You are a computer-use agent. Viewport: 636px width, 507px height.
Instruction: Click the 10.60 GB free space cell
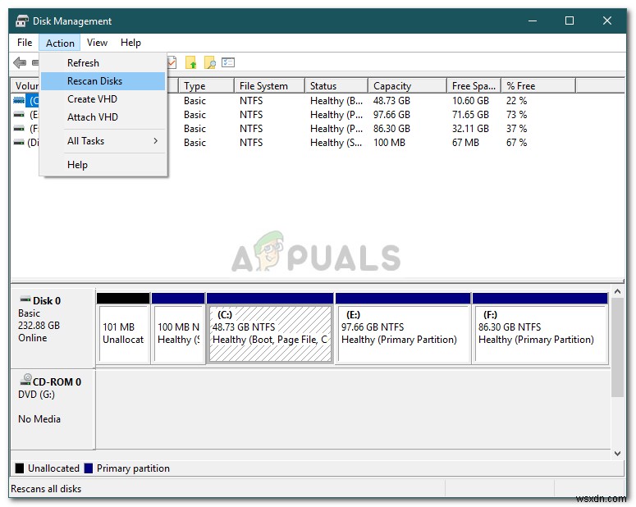coord(470,101)
